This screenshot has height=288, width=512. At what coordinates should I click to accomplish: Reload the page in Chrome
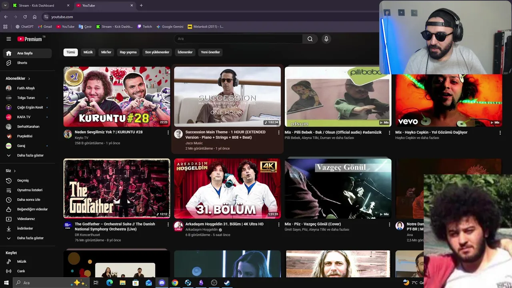point(25,17)
